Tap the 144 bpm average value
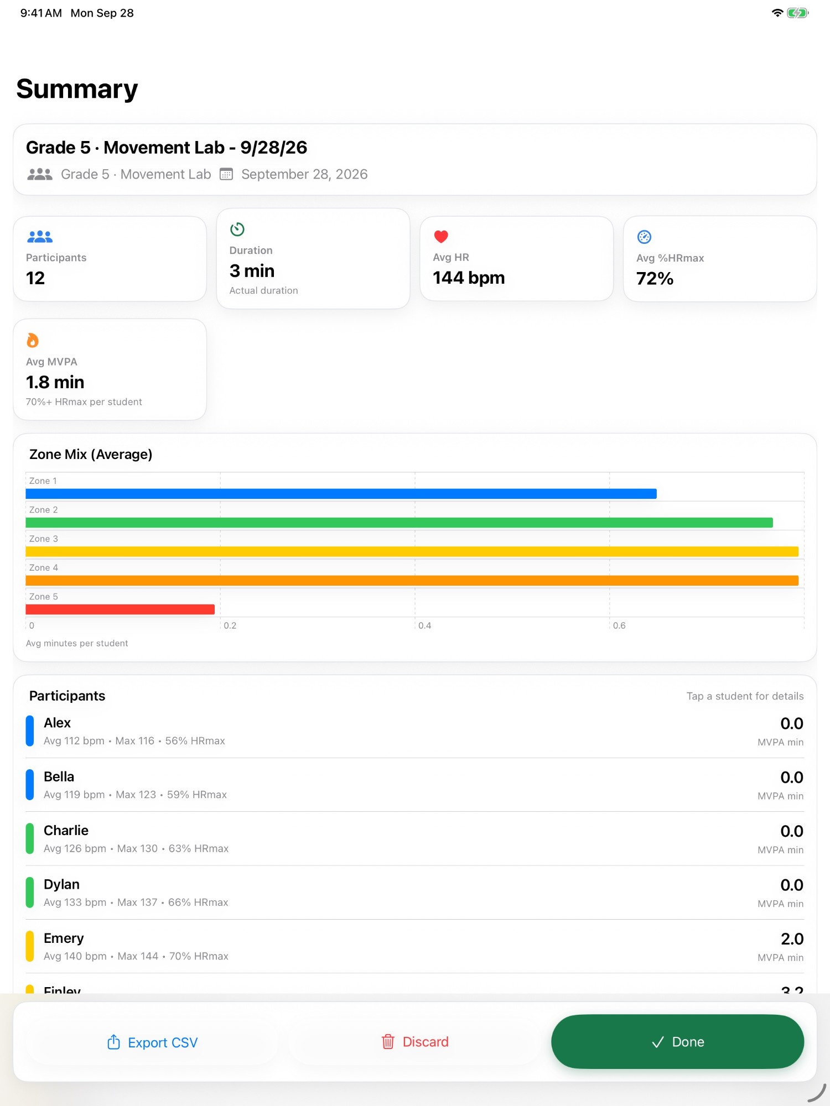Viewport: 830px width, 1106px height. point(469,278)
